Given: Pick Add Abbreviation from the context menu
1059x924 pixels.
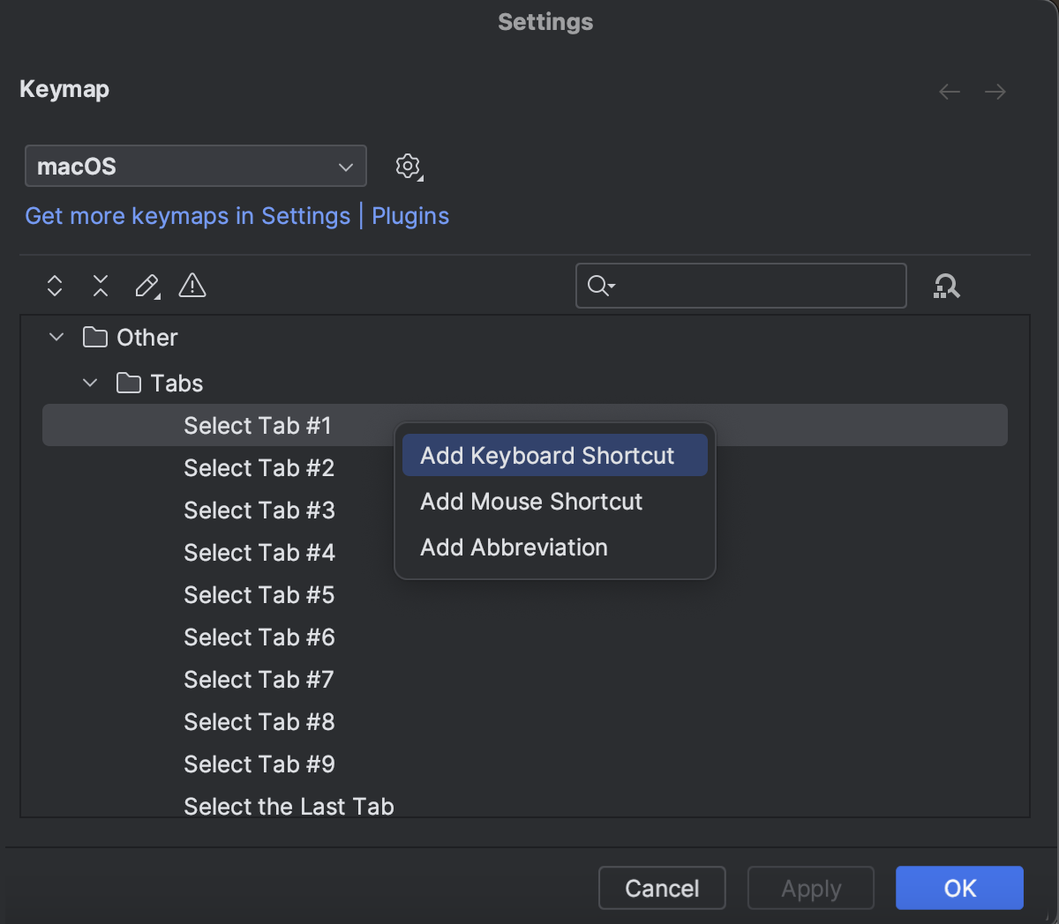Looking at the screenshot, I should click(514, 548).
